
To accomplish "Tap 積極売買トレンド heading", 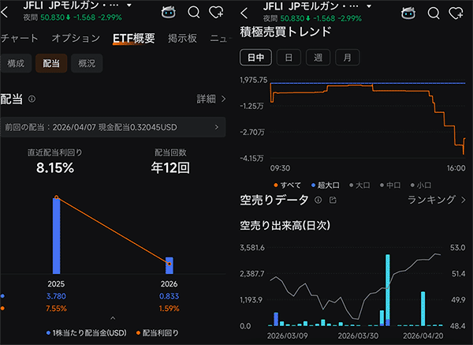I will (285, 32).
